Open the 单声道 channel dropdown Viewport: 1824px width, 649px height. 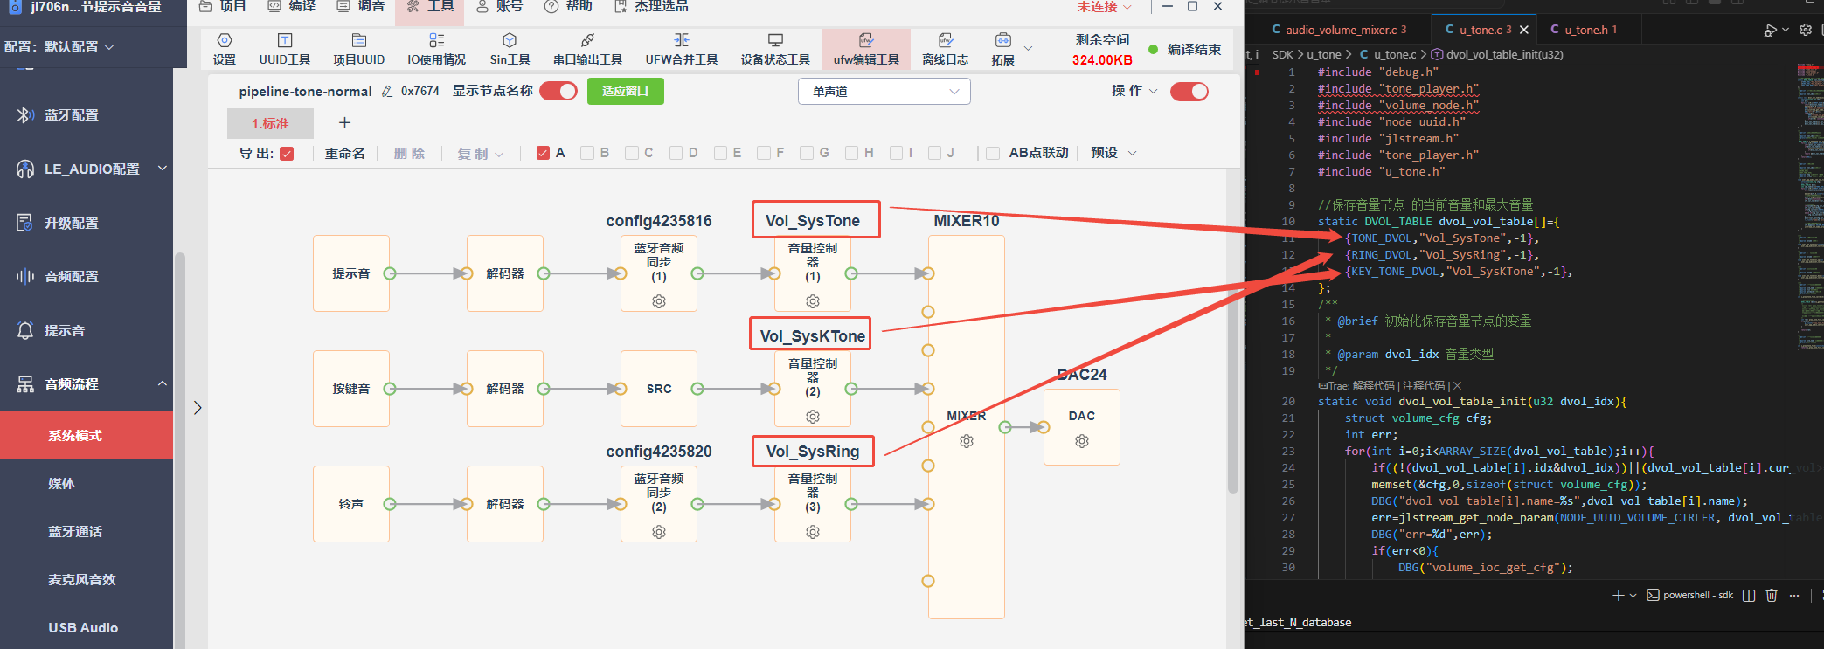(884, 92)
